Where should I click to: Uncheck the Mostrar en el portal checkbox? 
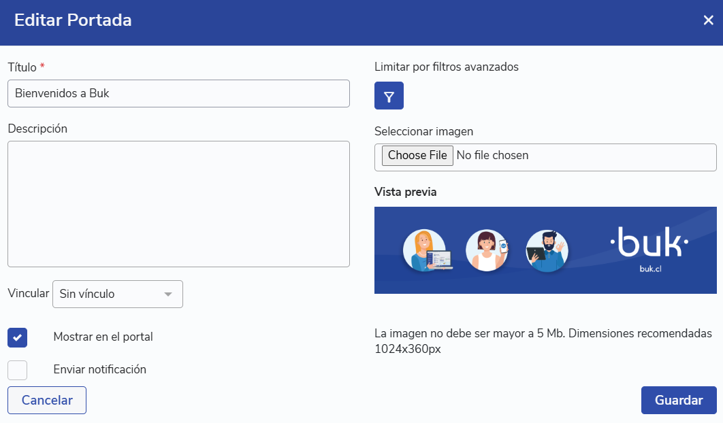18,337
